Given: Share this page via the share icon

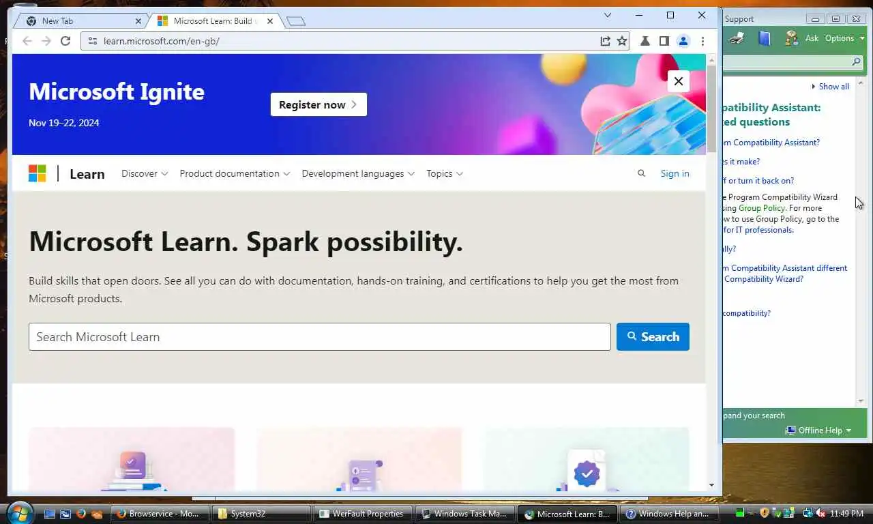Looking at the screenshot, I should (x=605, y=41).
